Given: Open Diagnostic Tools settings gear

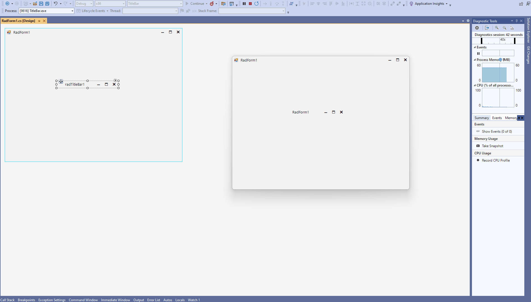Looking at the screenshot, I should tap(477, 28).
